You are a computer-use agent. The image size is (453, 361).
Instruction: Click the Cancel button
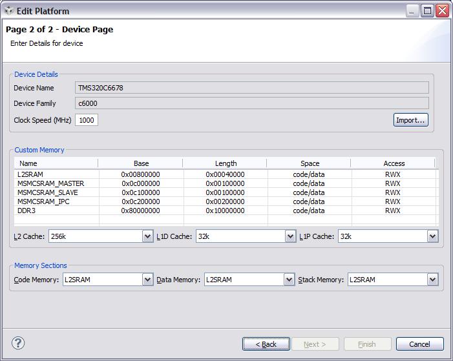(x=419, y=344)
